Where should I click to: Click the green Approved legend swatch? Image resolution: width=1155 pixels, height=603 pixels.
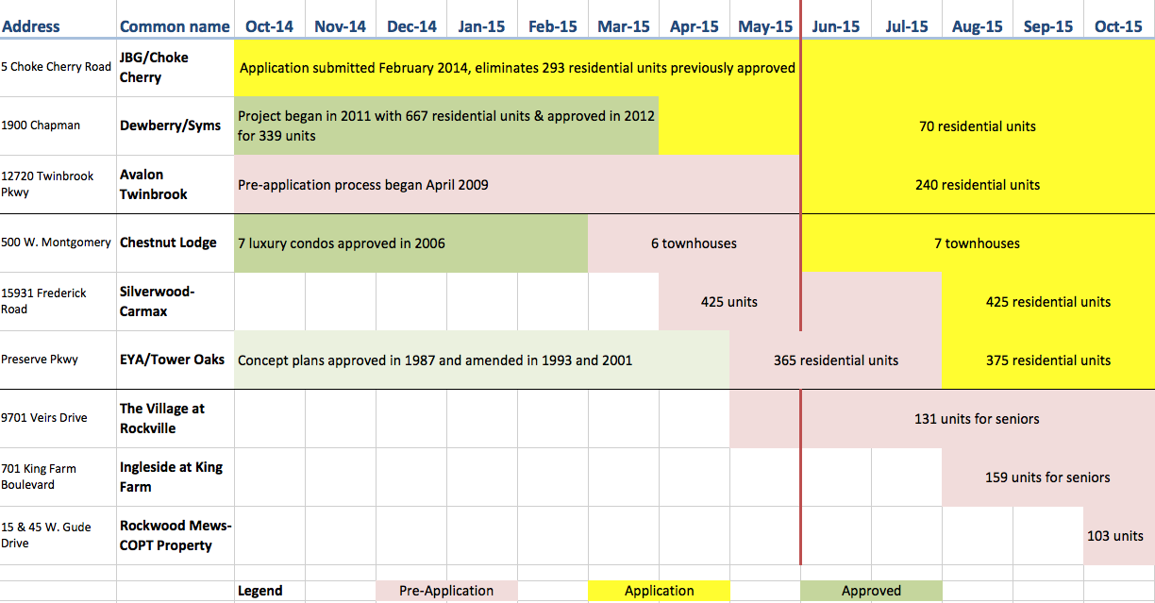pyautogui.click(x=871, y=591)
